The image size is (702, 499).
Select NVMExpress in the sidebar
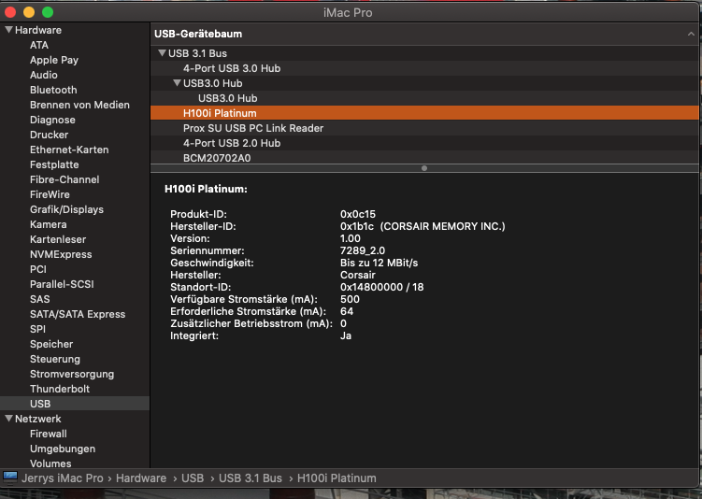click(x=61, y=254)
